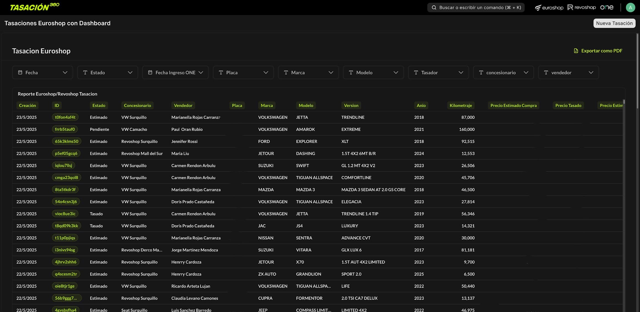Click text-type icon in Tasador filter

click(416, 72)
